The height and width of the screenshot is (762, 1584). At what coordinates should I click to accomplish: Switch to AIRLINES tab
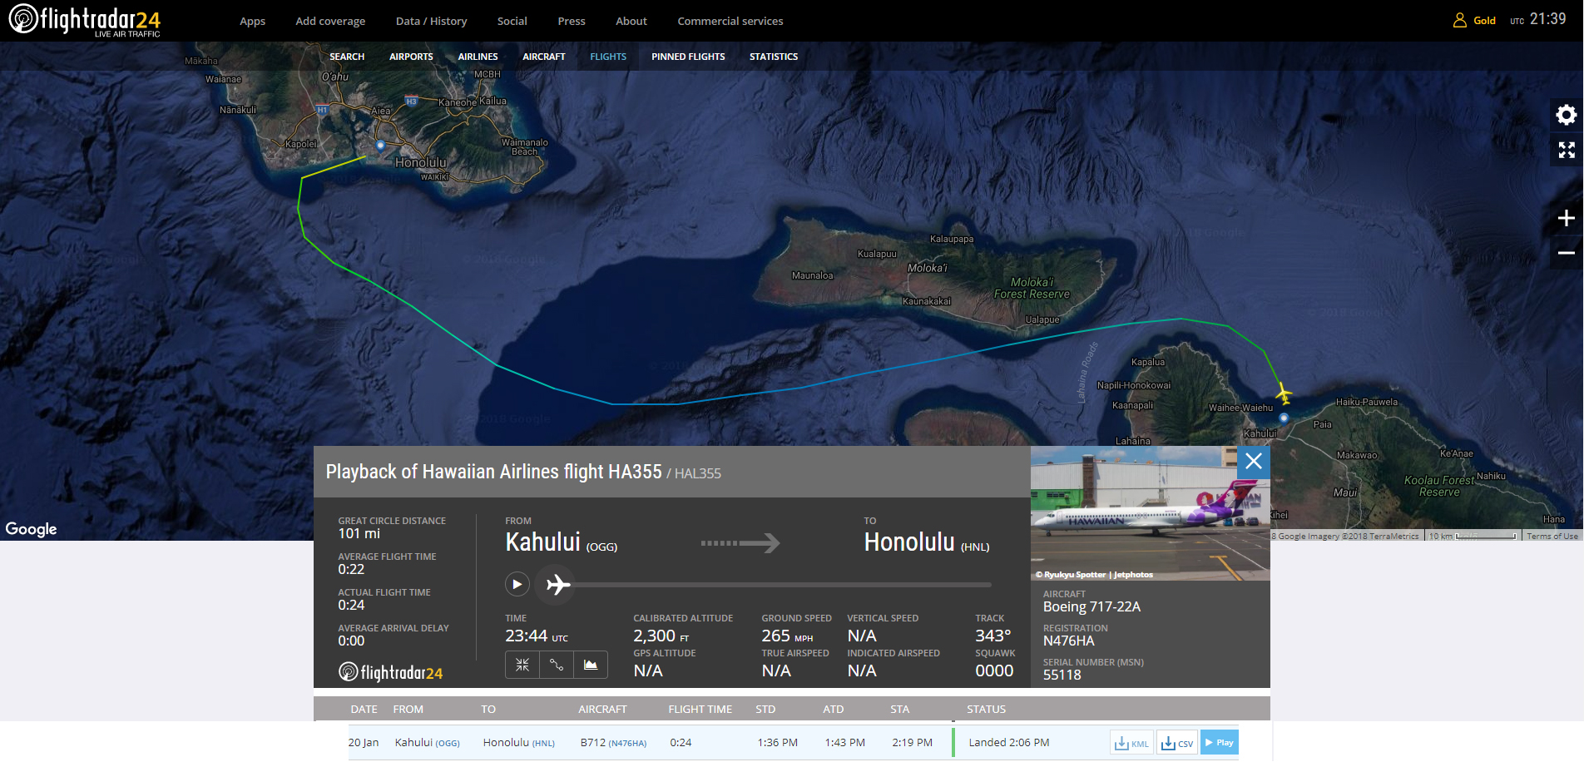click(478, 57)
